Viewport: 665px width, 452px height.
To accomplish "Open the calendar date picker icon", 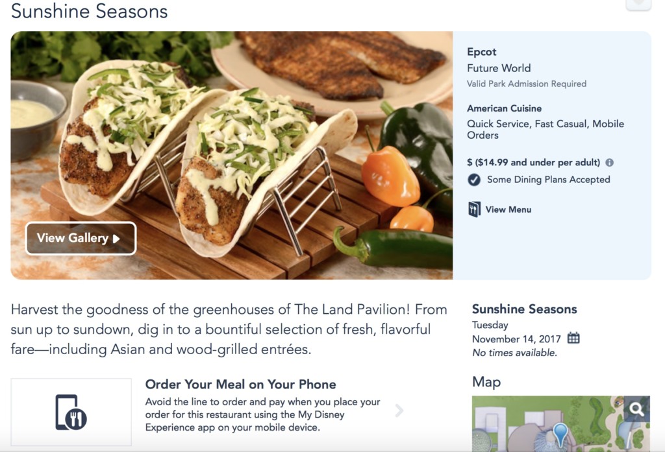I will coord(573,338).
